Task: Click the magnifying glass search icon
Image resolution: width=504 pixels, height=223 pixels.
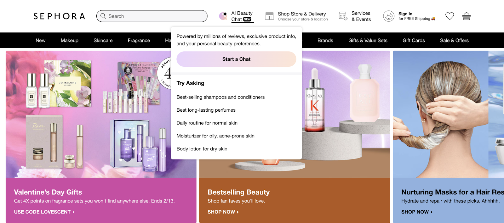Action: (x=103, y=16)
